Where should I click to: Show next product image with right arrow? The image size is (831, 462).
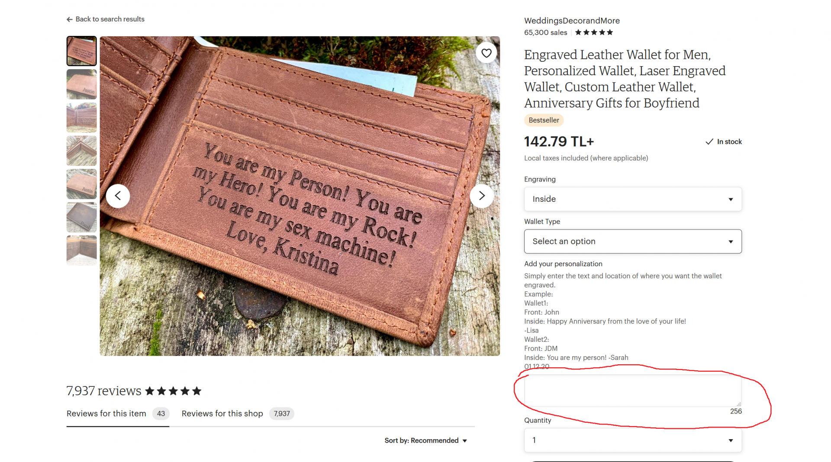pos(482,196)
